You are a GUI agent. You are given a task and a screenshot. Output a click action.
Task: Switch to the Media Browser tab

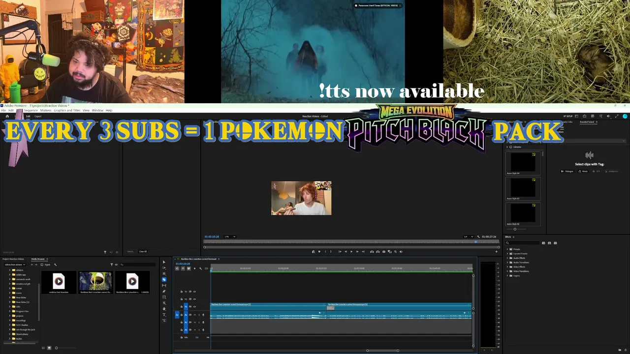pos(38,259)
